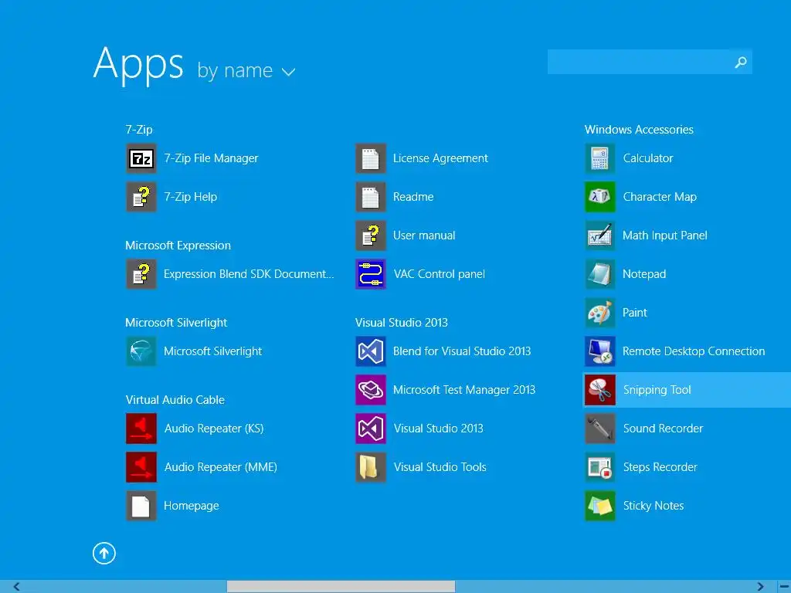Open the Character Map icon
Viewport: 791px width, 593px height.
599,197
